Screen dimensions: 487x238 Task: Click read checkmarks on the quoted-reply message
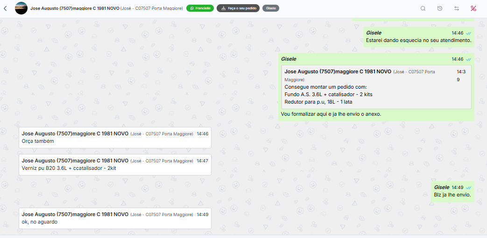pos(468,59)
